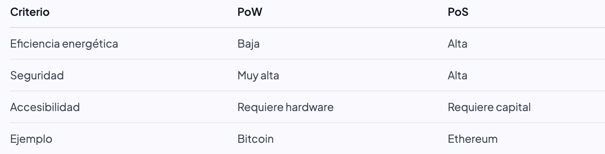Select the Seguridad row label
Screen dimensions: 605x154
pyautogui.click(x=37, y=75)
